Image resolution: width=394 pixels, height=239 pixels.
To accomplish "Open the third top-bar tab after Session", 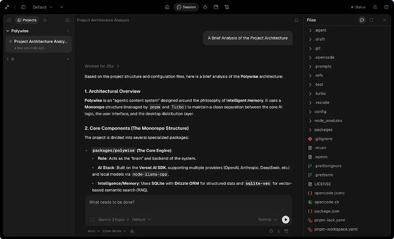I will click(206, 7).
